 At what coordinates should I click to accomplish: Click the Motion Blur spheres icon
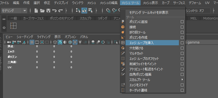tap(98, 42)
